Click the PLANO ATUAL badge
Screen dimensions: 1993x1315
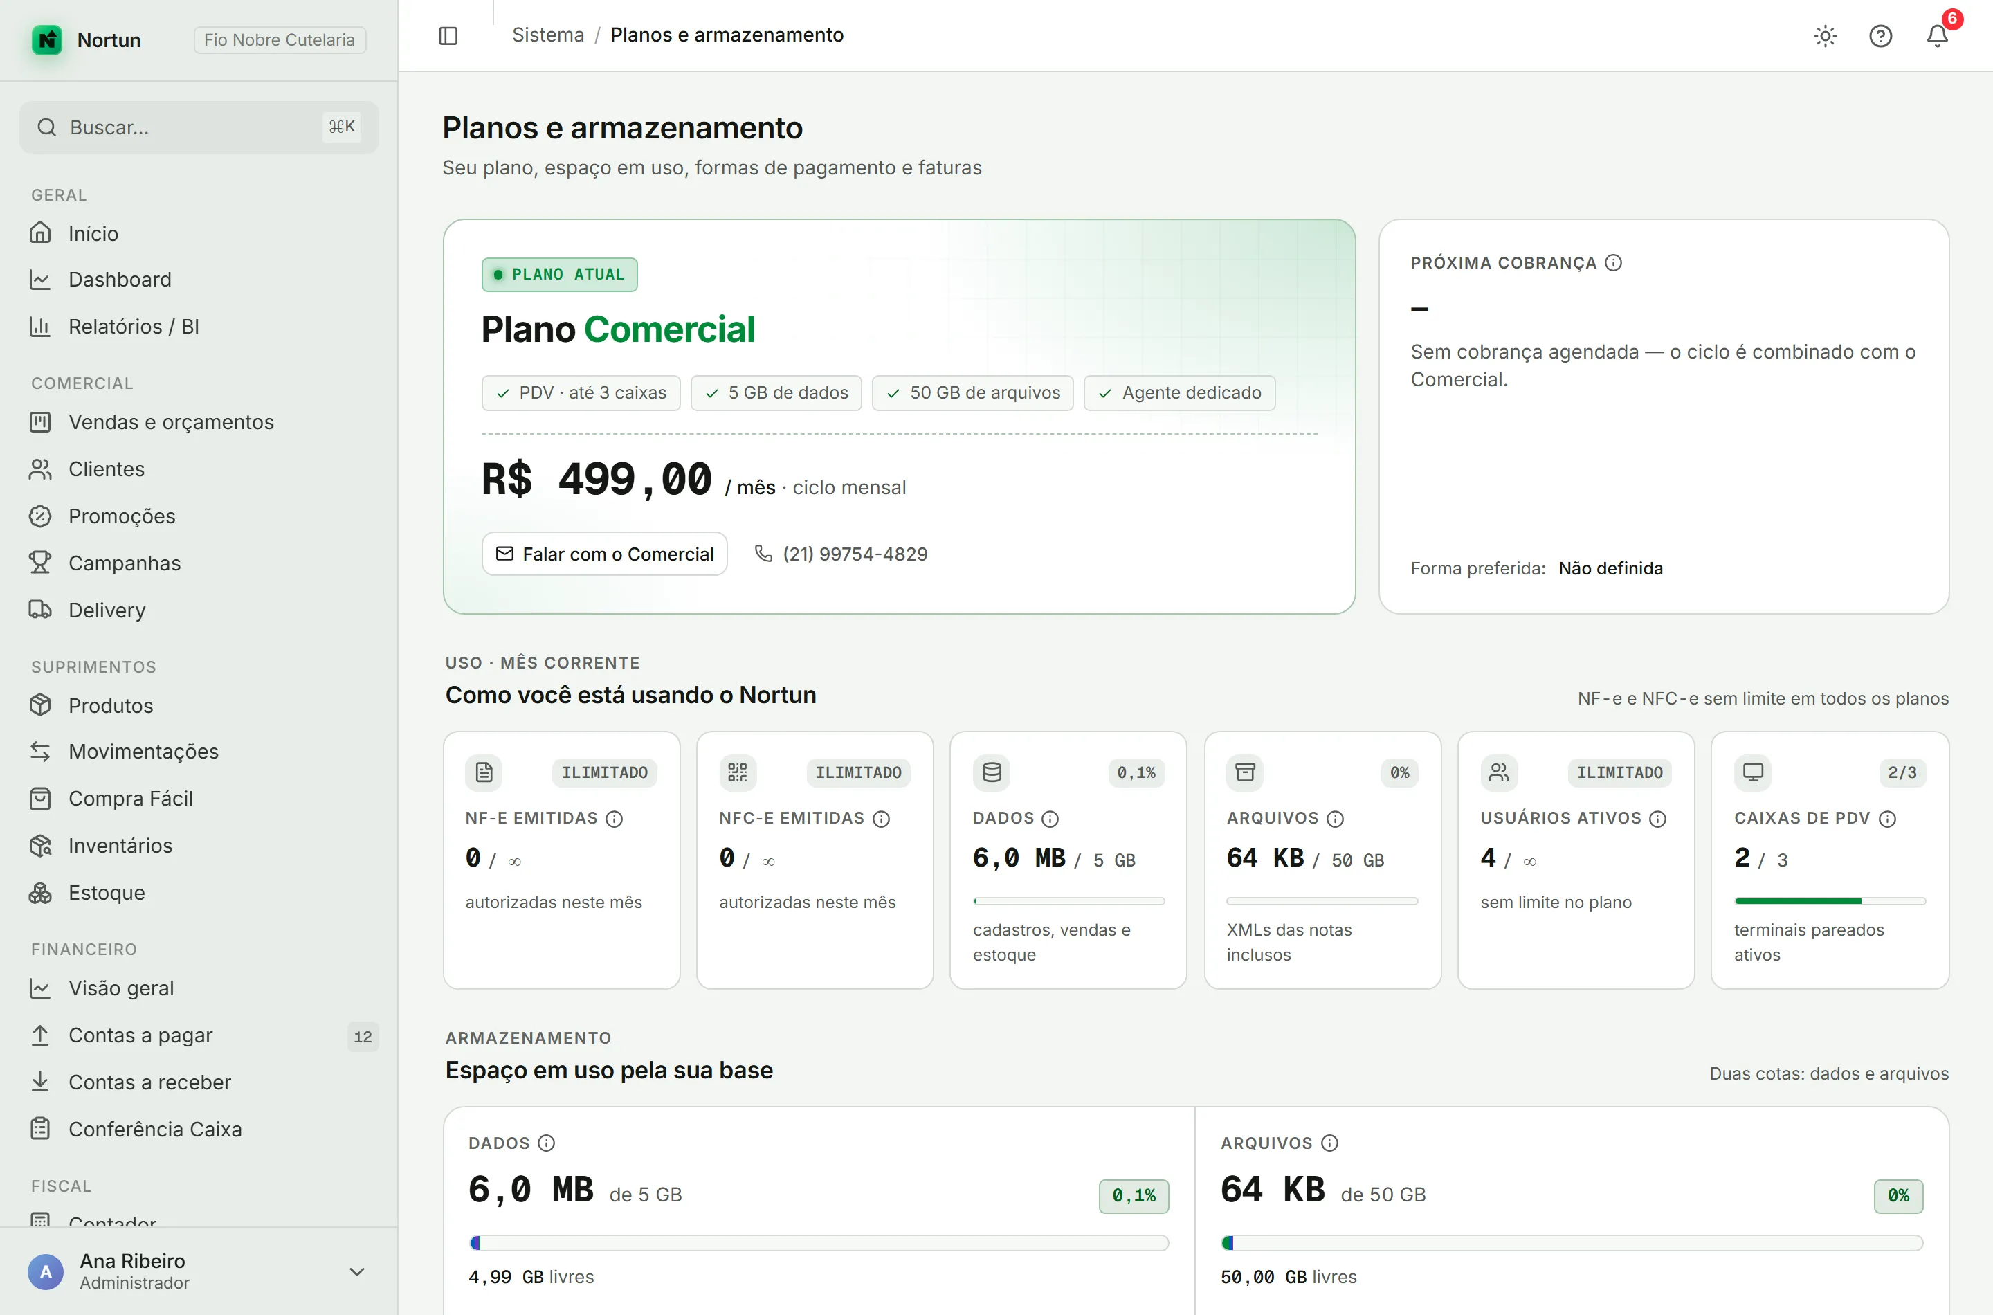(559, 274)
